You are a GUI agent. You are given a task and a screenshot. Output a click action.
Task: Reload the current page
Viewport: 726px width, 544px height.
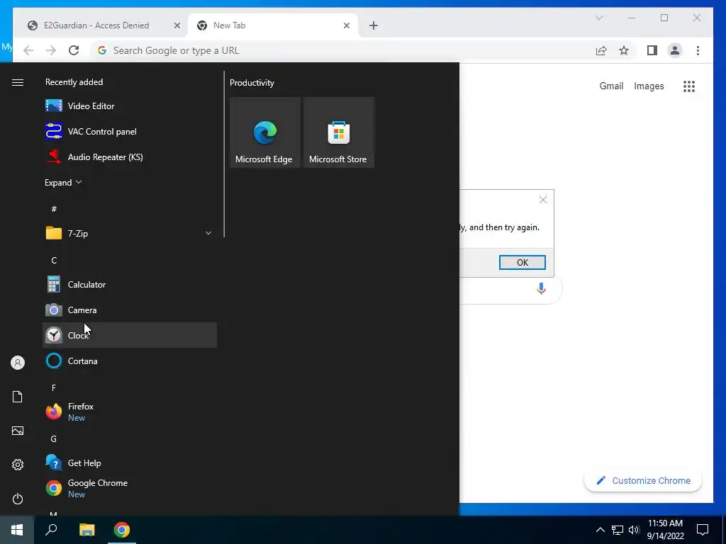pyautogui.click(x=74, y=50)
